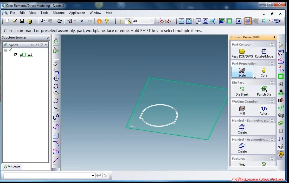Click the Die Blank button
This screenshot has height=183, width=289.
tap(242, 91)
